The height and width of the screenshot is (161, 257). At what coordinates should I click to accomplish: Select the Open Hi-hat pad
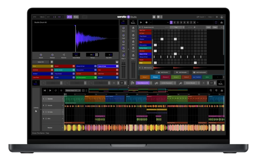pos(108,66)
